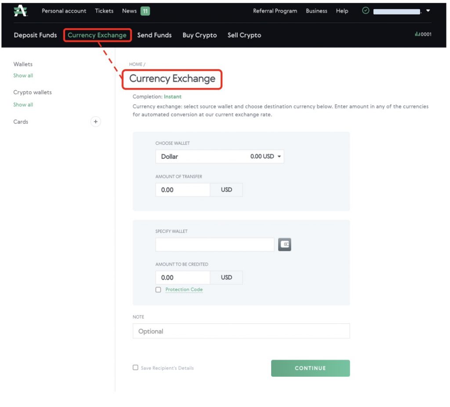
Task: Expand the account menu with the top-right caret
Action: coord(428,11)
